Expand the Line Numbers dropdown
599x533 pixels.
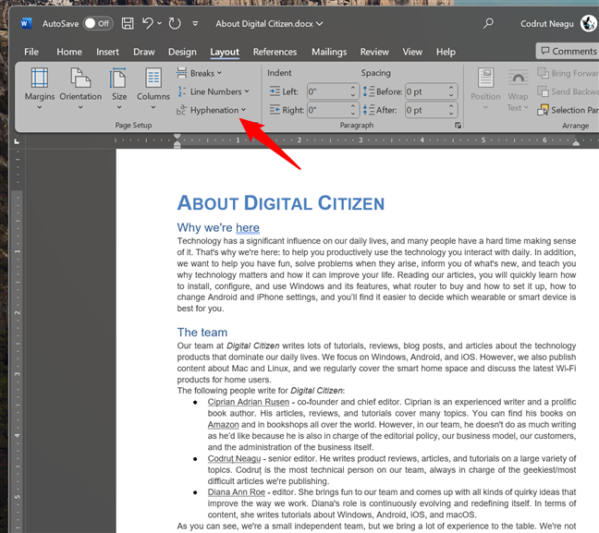pyautogui.click(x=214, y=91)
